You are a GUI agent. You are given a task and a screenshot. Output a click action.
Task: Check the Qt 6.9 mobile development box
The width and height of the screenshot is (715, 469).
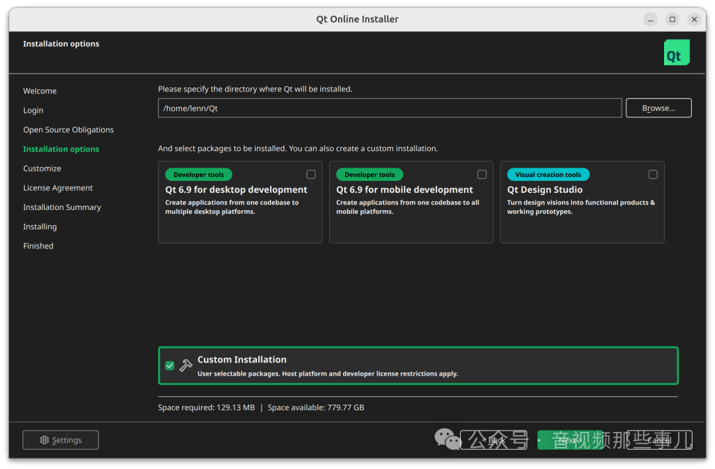pyautogui.click(x=482, y=174)
